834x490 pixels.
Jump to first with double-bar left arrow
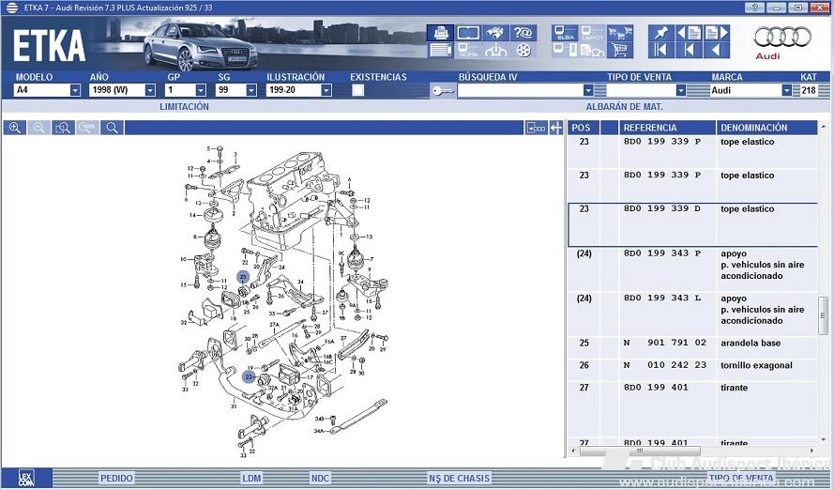pyautogui.click(x=661, y=51)
